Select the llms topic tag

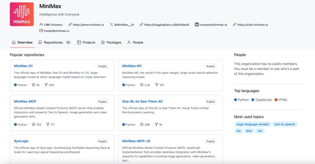click(x=249, y=131)
